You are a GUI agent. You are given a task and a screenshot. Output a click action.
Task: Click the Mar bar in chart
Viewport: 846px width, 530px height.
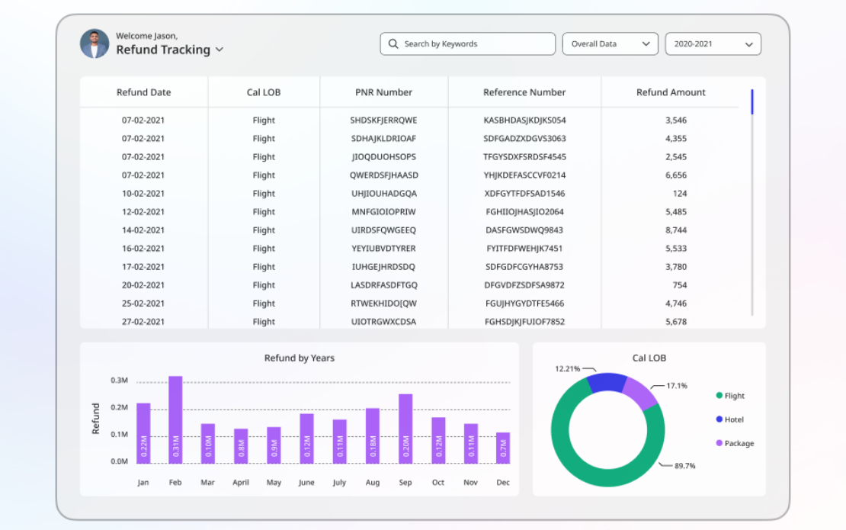pos(208,444)
